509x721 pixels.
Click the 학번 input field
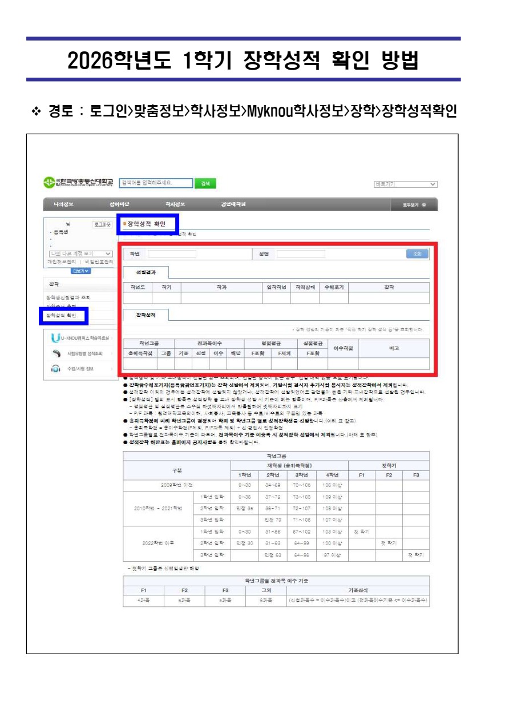click(172, 253)
